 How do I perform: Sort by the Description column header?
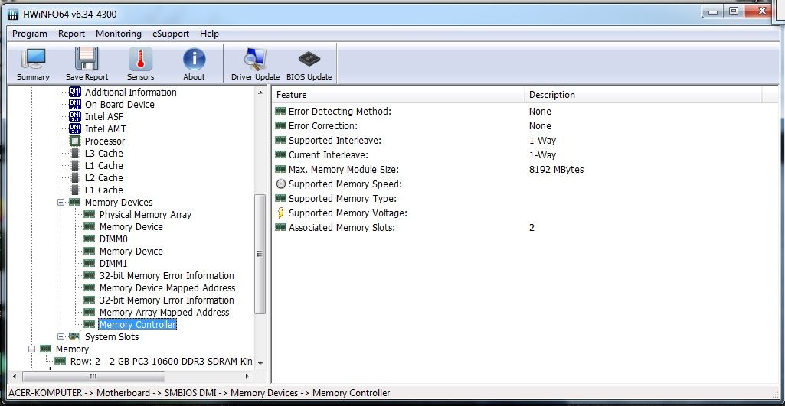(643, 95)
